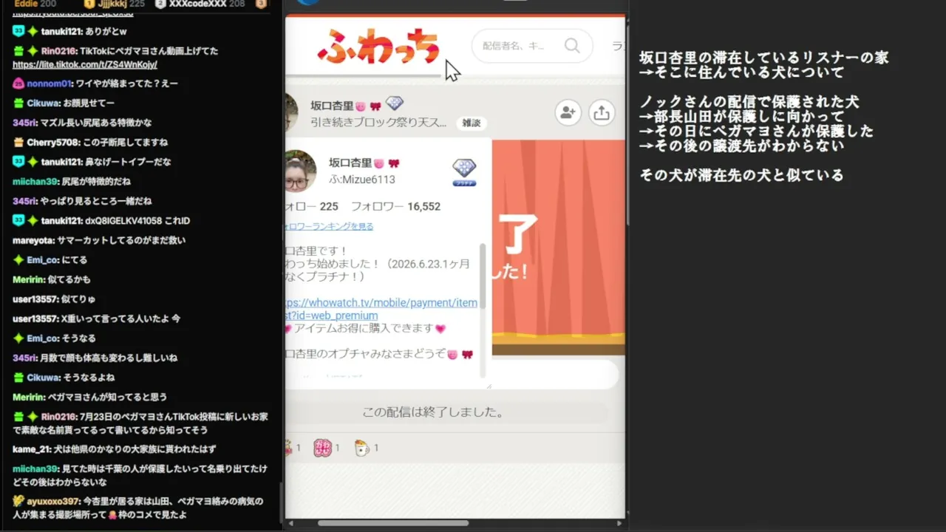
Task: Click the フォロワー 16,552 count
Action: tap(395, 207)
